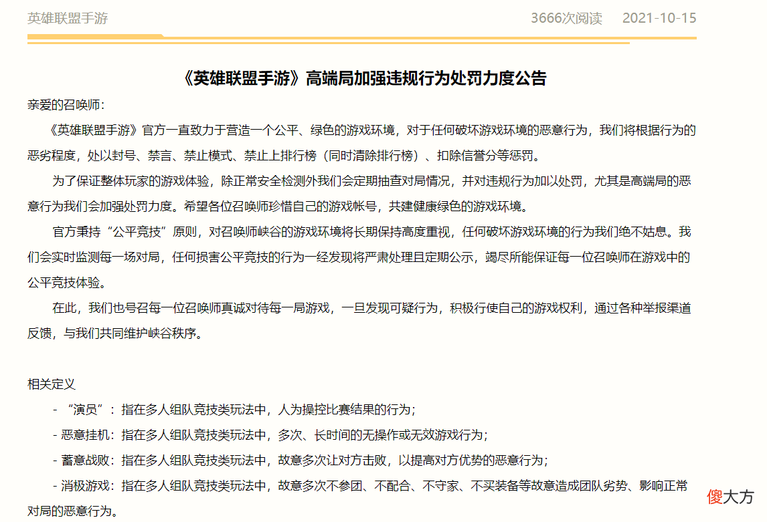767x522 pixels.
Task: Click the “演员” definition line
Action: (x=234, y=410)
